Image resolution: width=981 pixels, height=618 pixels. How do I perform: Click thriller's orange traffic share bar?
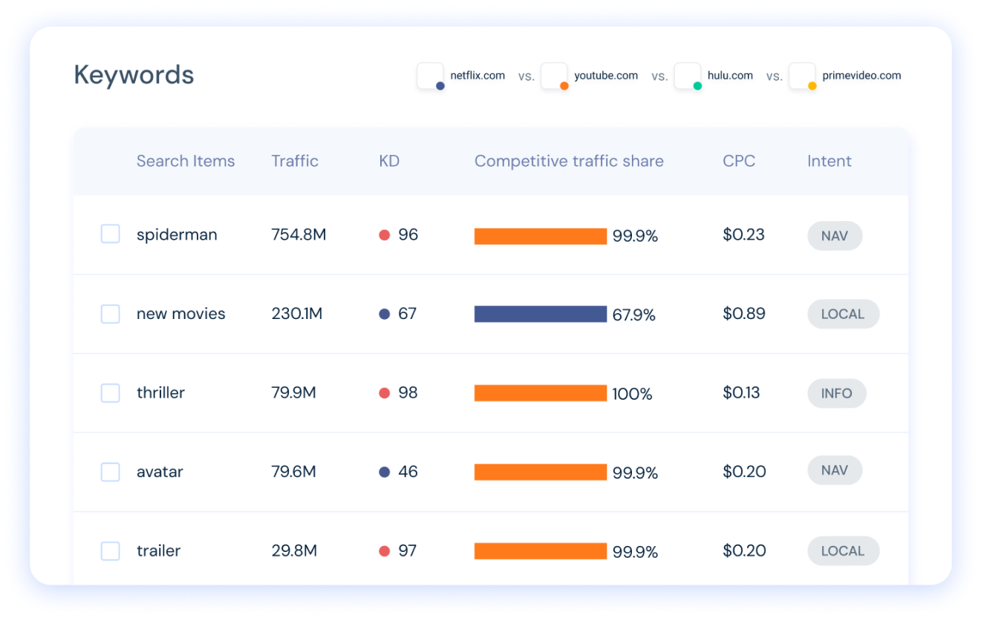point(541,393)
